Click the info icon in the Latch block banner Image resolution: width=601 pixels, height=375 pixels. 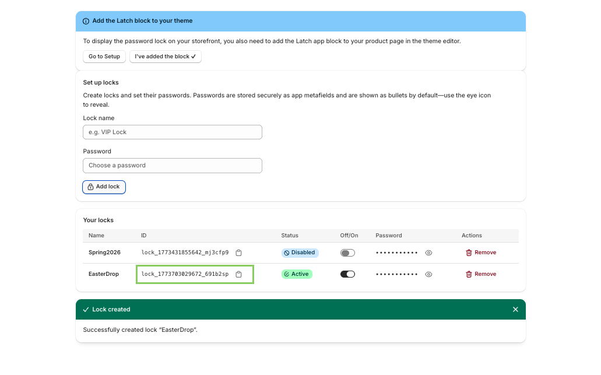[86, 20]
